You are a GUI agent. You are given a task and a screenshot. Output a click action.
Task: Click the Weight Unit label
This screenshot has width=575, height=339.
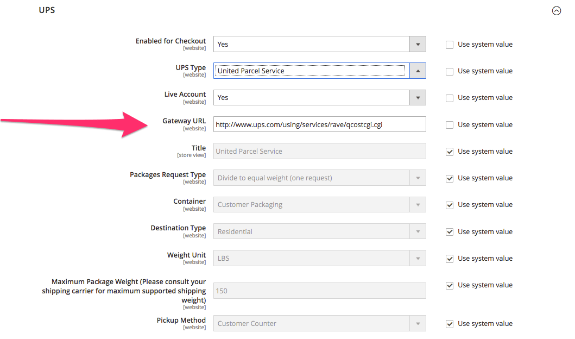click(186, 255)
